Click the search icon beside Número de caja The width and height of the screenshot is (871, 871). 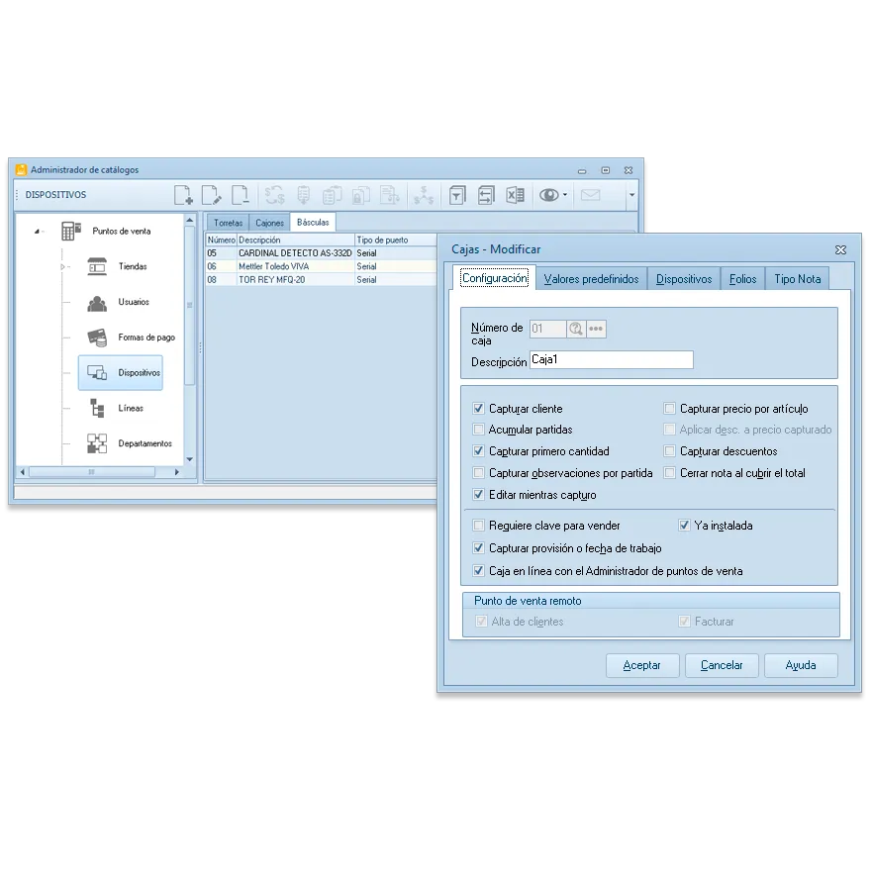[x=576, y=329]
